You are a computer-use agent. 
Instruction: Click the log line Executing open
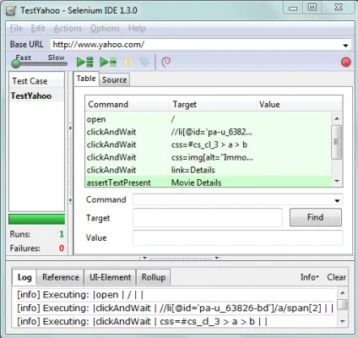(x=80, y=295)
